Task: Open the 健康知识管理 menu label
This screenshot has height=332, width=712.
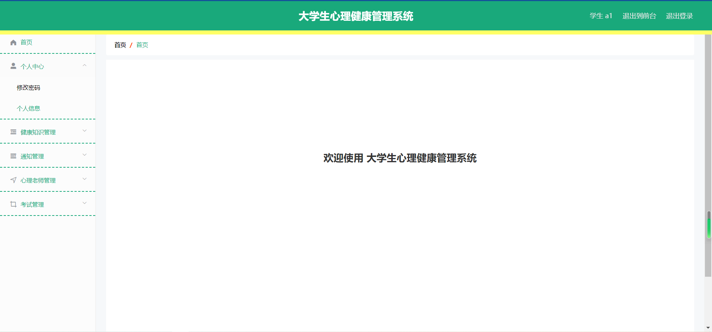Action: pyautogui.click(x=38, y=132)
